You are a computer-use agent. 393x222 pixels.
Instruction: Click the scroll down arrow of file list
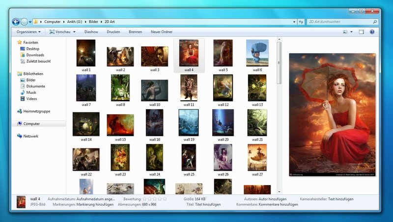pyautogui.click(x=279, y=192)
